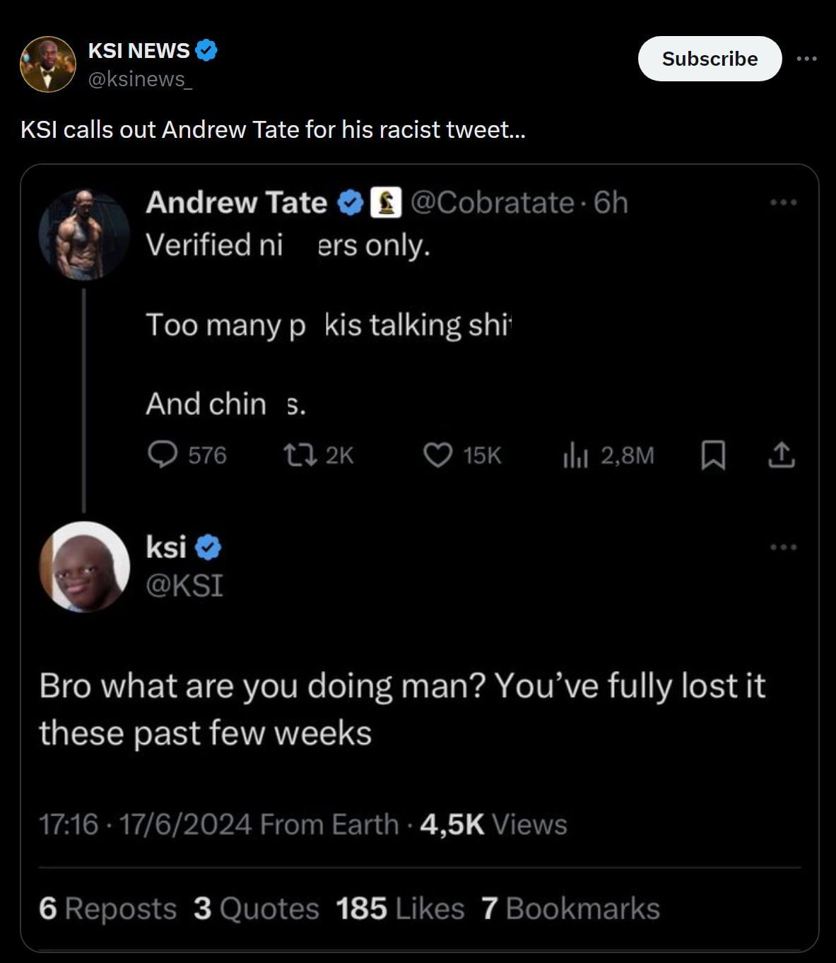Open the view analytics icon showing 2,8M
The image size is (836, 963).
coord(575,455)
